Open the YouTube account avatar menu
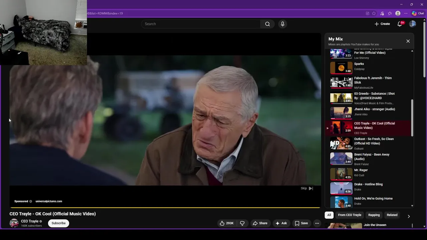 [x=413, y=24]
